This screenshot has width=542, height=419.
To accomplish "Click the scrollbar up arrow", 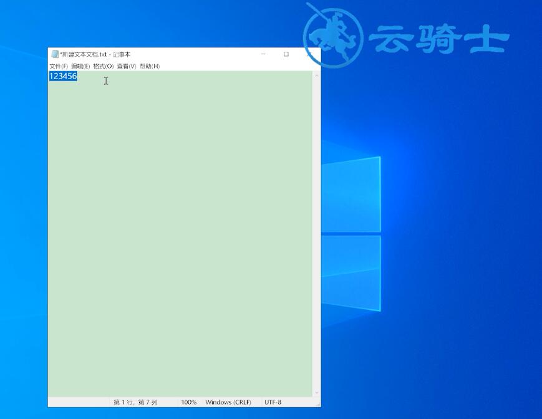I will point(317,75).
